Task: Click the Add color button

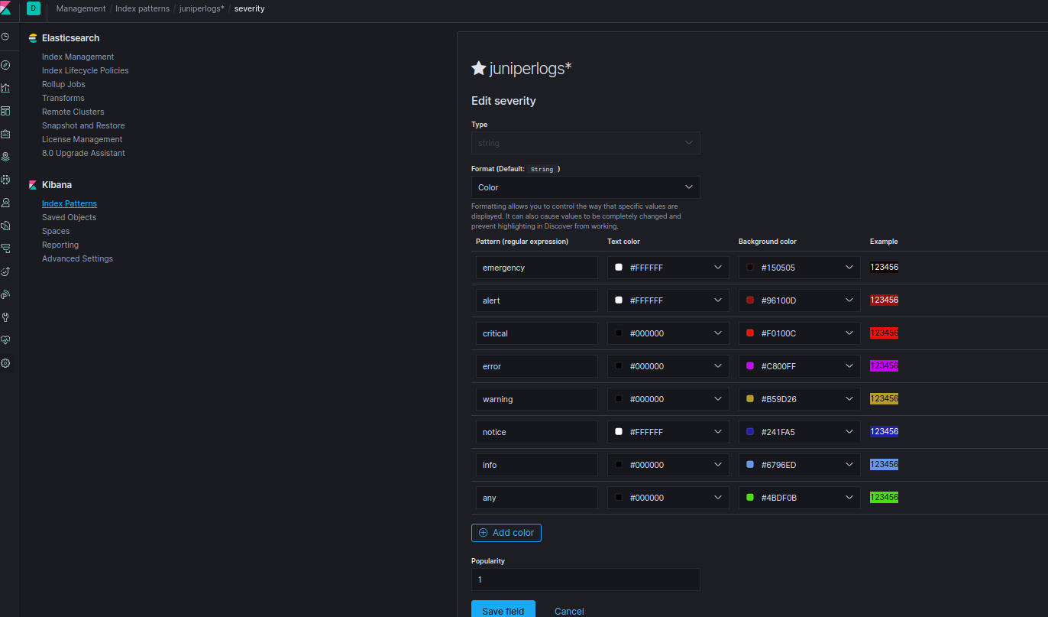Action: [506, 533]
